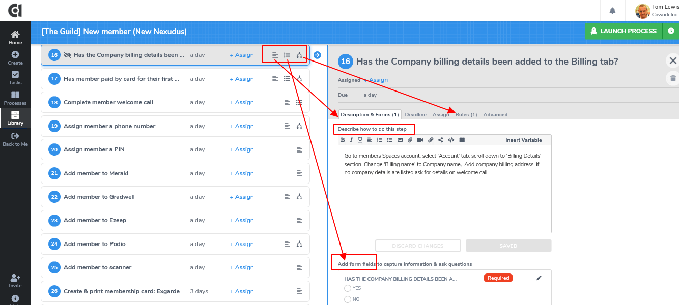Screen dimensions: 679x305
Task: Switch to the Advanced tab
Action: click(x=495, y=115)
